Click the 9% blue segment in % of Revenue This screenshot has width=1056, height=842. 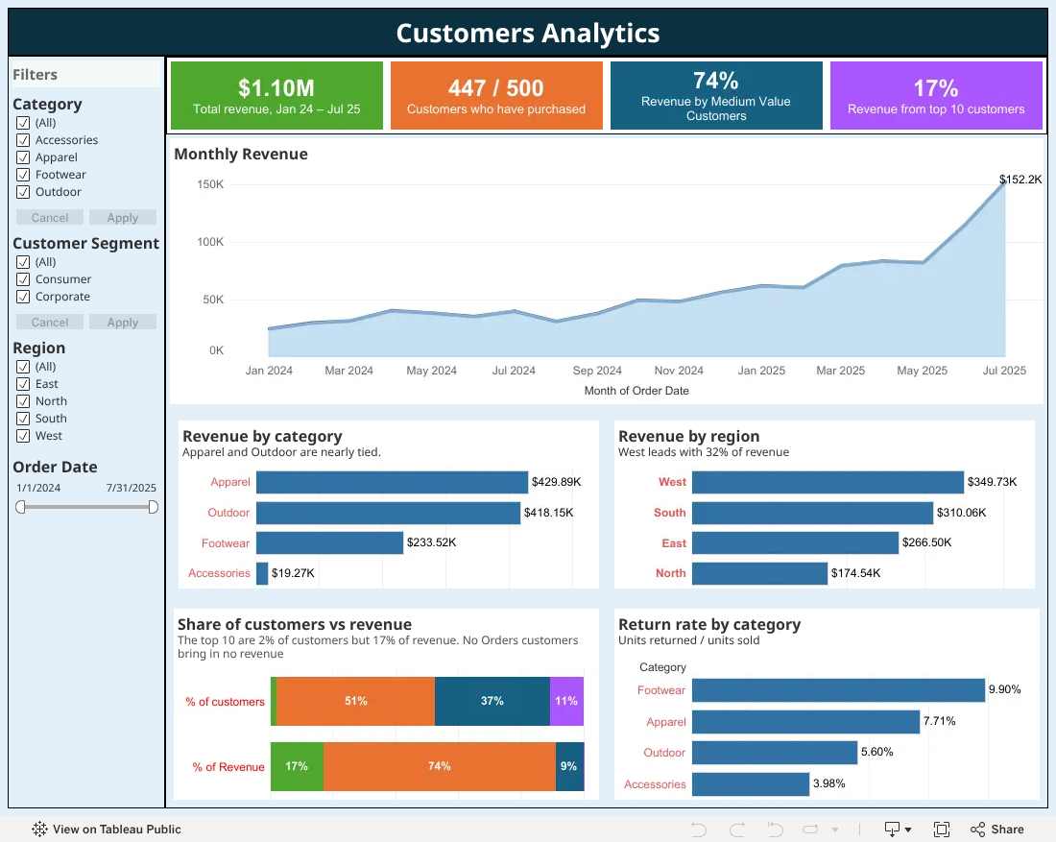569,766
